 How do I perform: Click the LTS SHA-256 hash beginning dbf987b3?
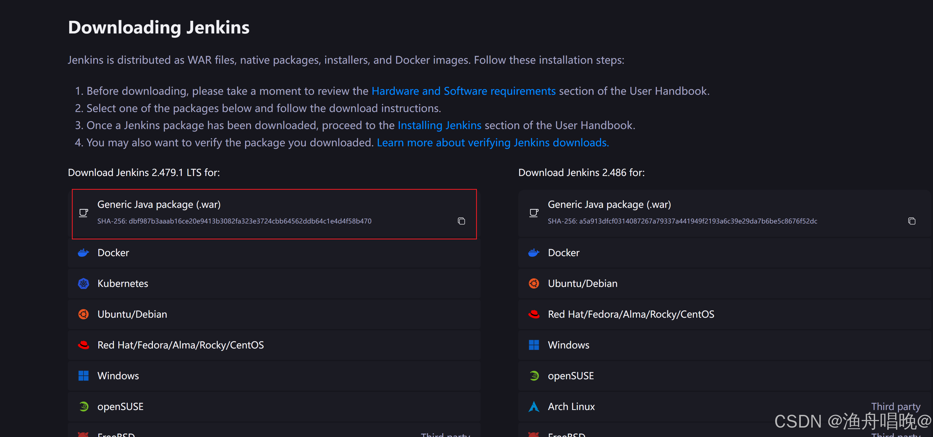250,221
